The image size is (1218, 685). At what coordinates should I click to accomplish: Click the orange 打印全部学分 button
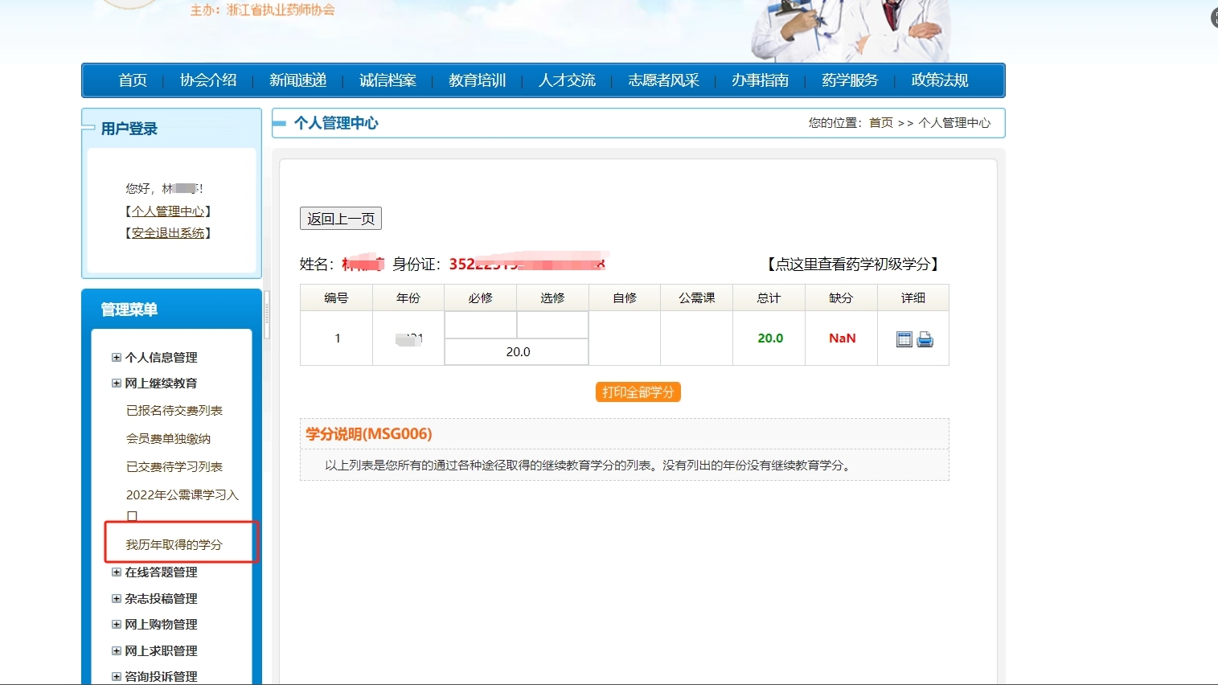pyautogui.click(x=638, y=392)
